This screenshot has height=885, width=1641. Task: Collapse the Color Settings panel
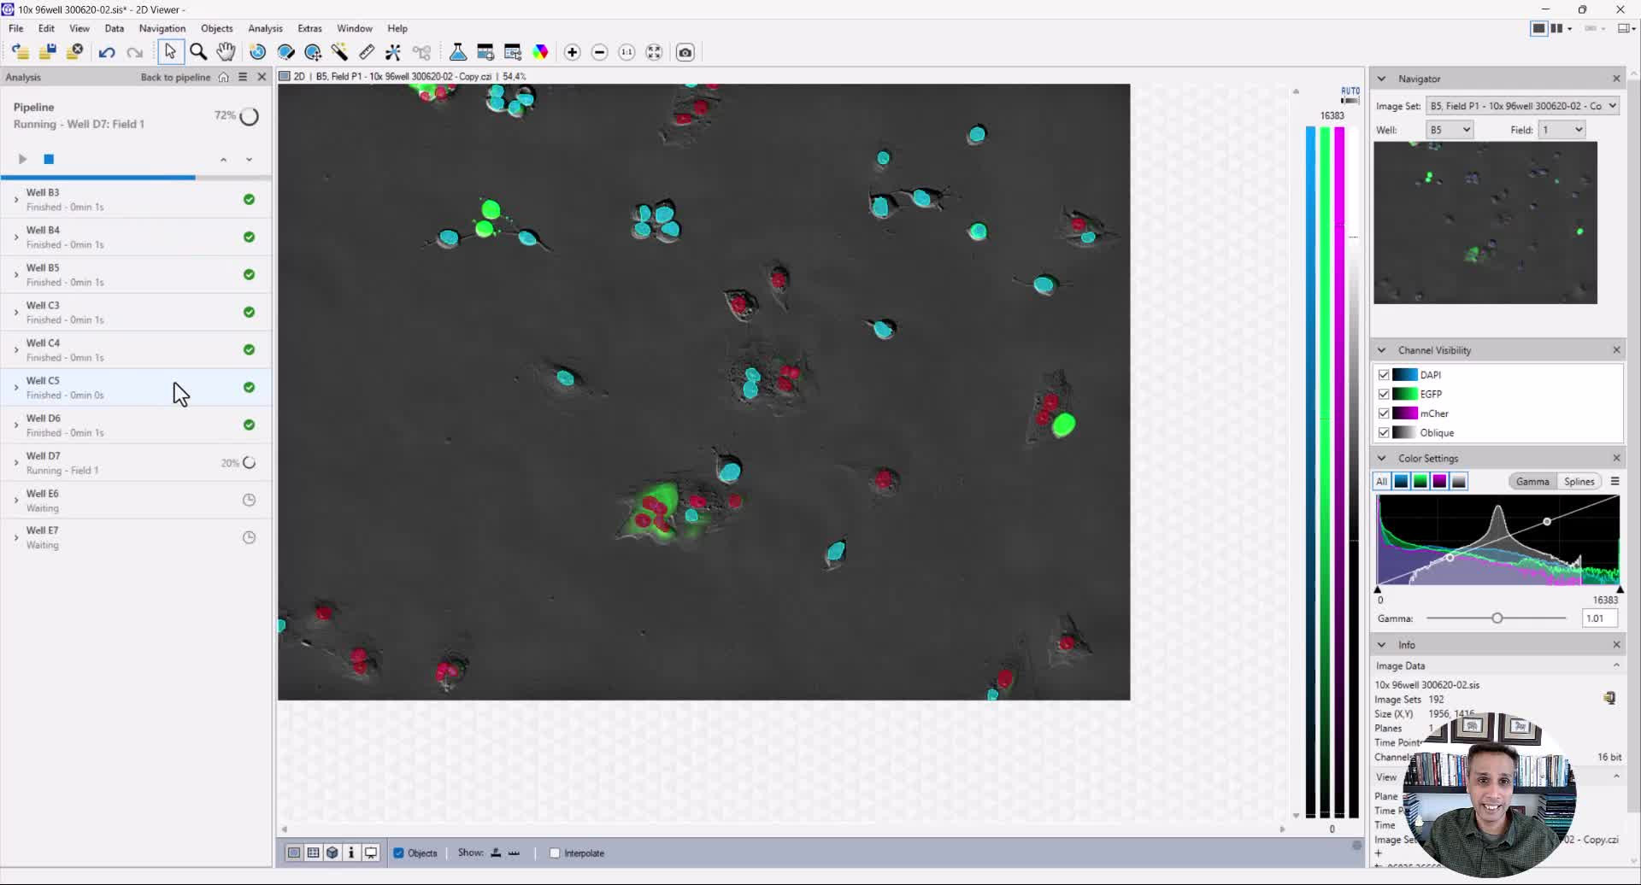[1381, 458]
